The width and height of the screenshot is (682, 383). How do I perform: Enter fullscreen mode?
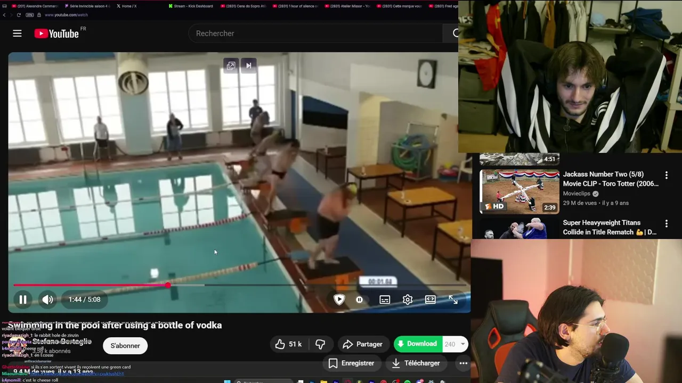(453, 299)
